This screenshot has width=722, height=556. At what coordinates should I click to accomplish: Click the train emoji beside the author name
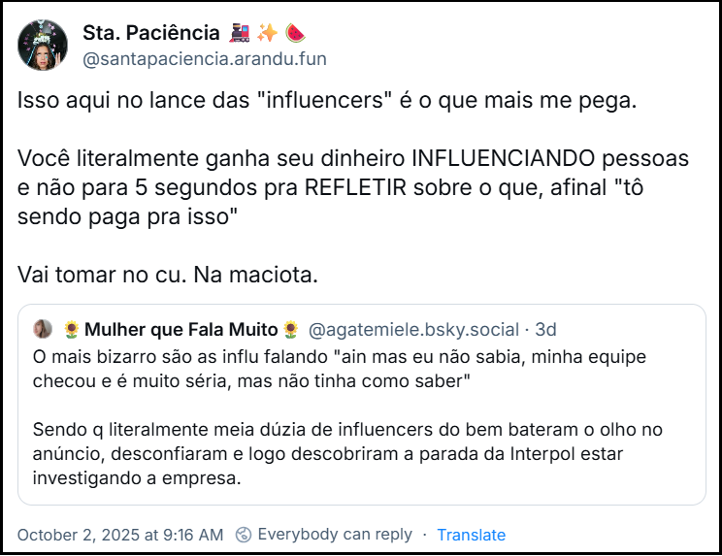(x=240, y=34)
